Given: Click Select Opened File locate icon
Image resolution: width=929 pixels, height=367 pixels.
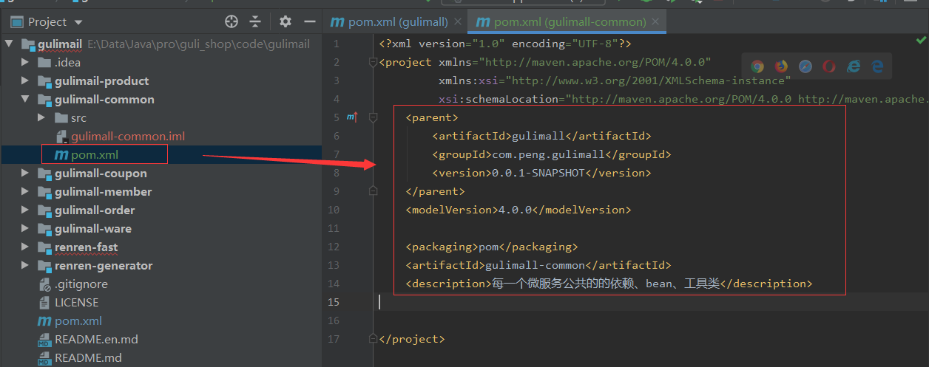Looking at the screenshot, I should tap(232, 21).
